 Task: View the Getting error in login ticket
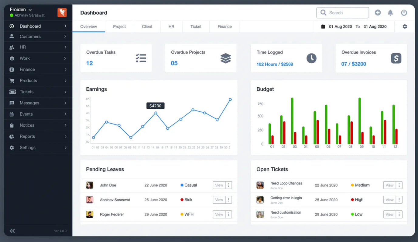tap(389, 200)
